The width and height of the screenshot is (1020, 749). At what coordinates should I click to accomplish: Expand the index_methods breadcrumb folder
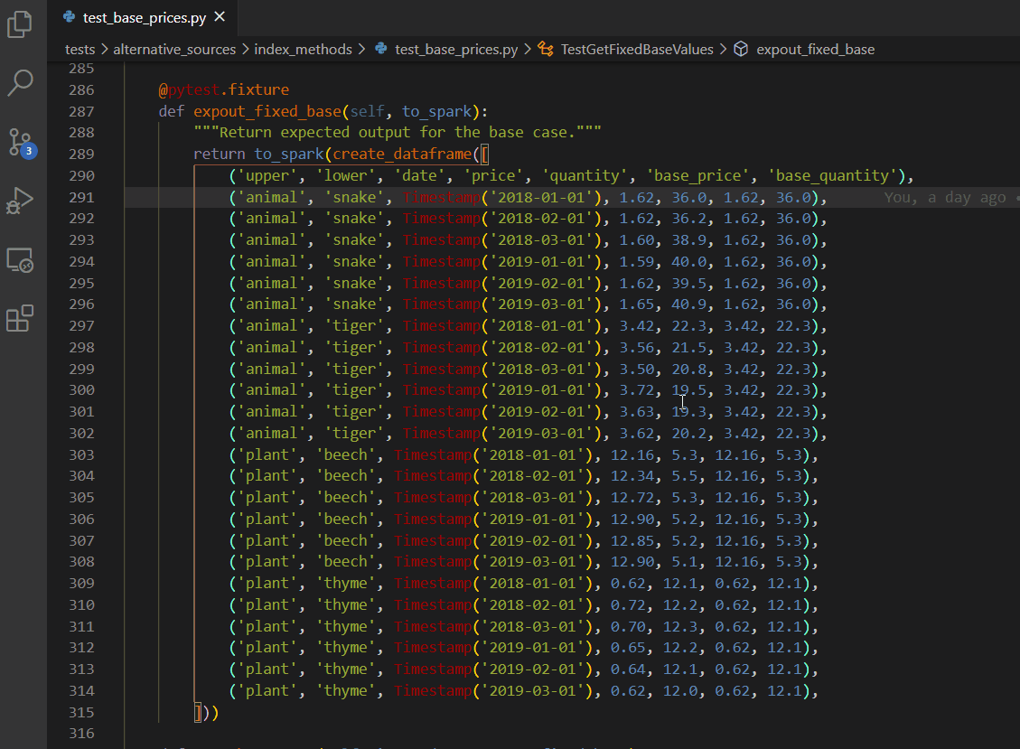click(x=303, y=49)
